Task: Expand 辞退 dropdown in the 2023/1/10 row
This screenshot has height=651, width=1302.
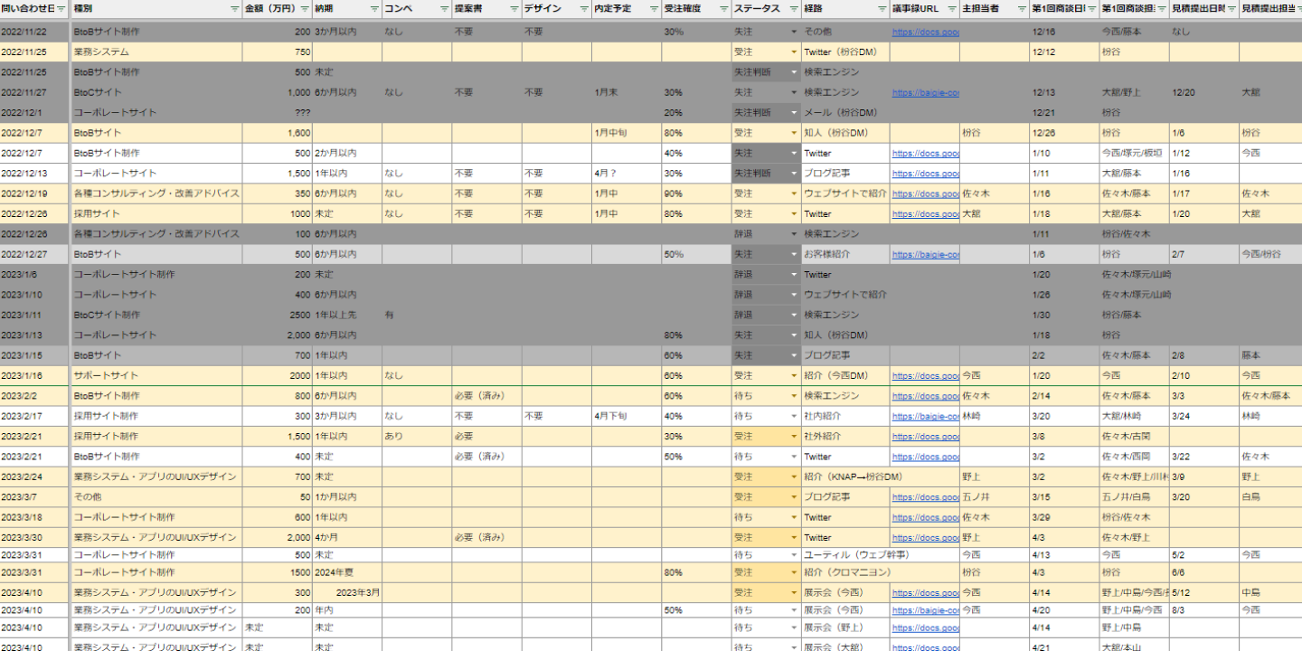Action: coord(794,295)
